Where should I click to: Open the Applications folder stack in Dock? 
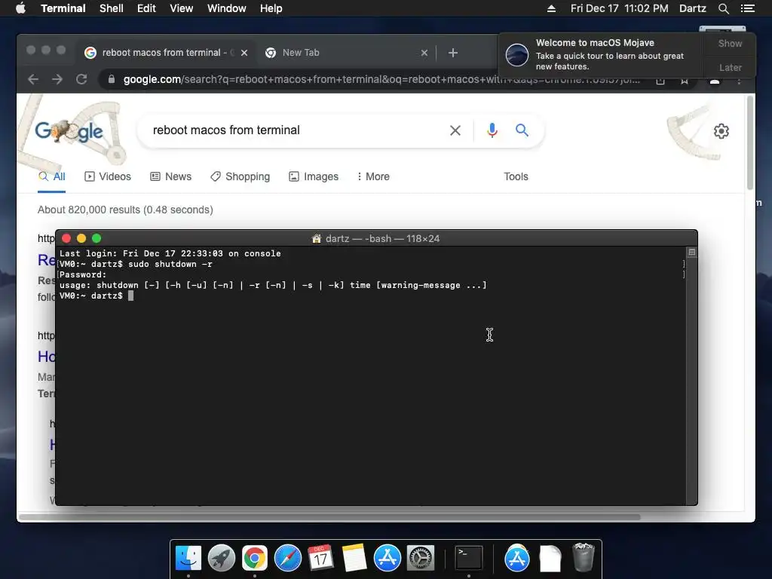coord(517,559)
